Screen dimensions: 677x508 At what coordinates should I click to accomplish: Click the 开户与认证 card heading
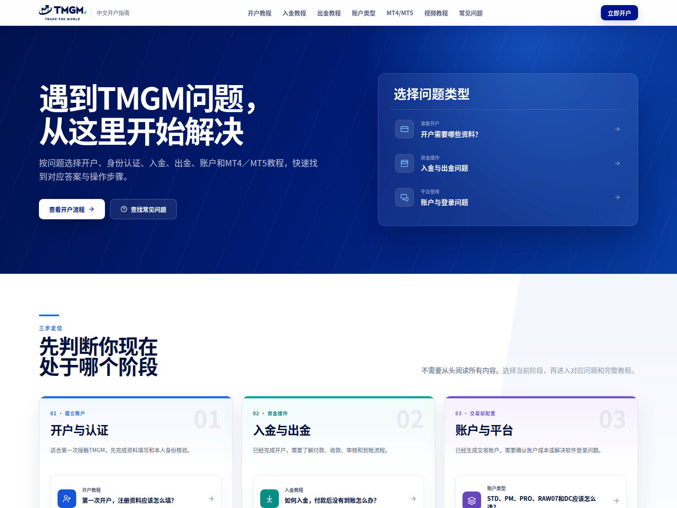coord(80,431)
